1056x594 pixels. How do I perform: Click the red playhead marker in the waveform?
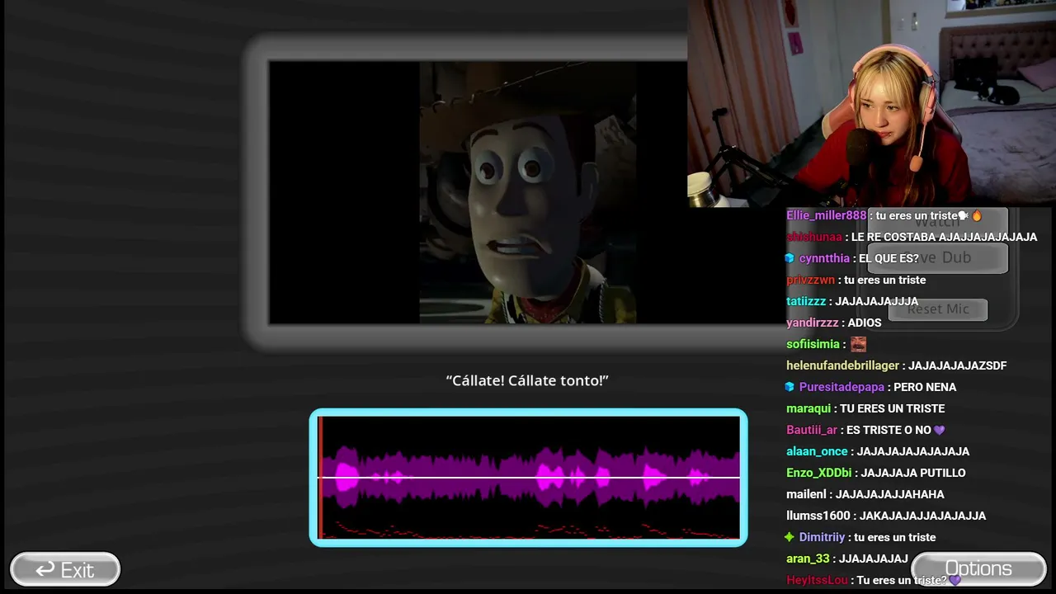(320, 478)
